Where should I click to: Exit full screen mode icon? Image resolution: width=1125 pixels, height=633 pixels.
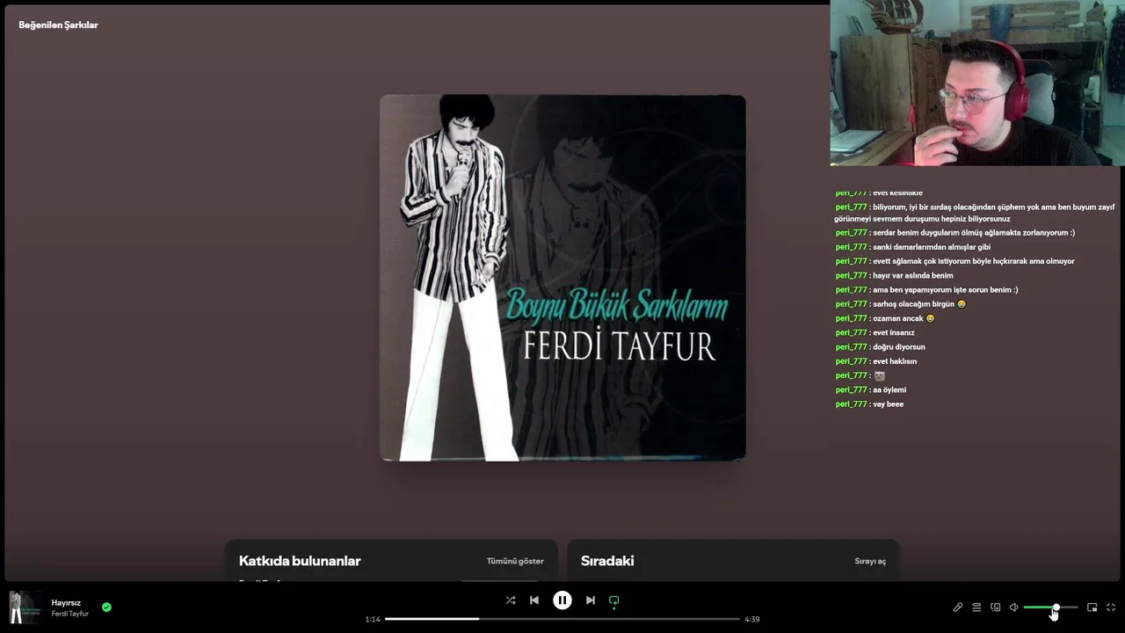point(1111,608)
